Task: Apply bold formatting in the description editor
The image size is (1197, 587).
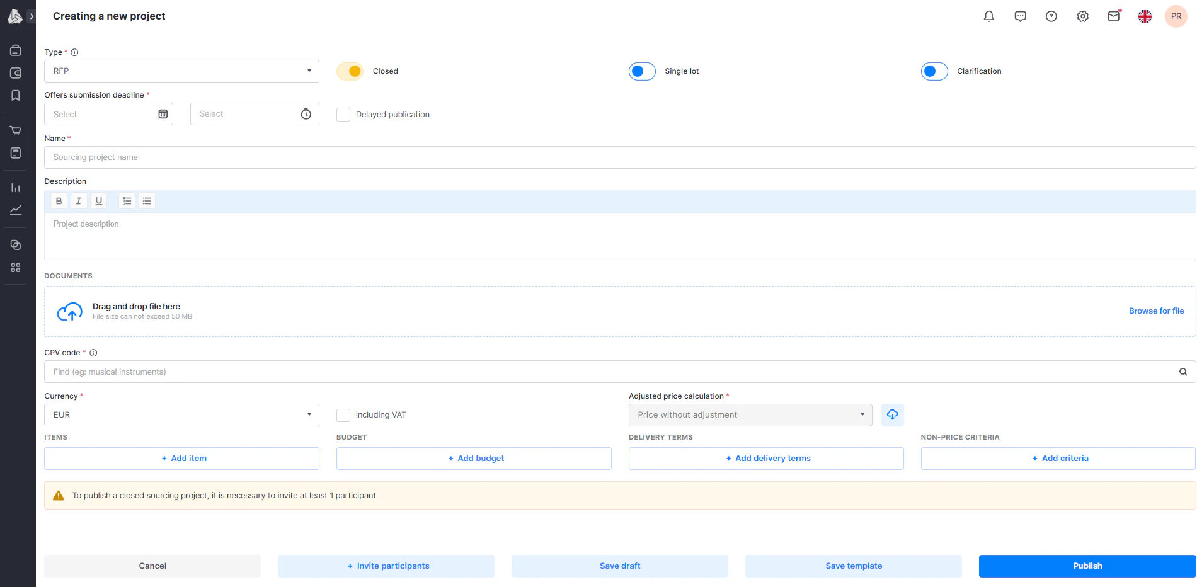Action: [59, 200]
